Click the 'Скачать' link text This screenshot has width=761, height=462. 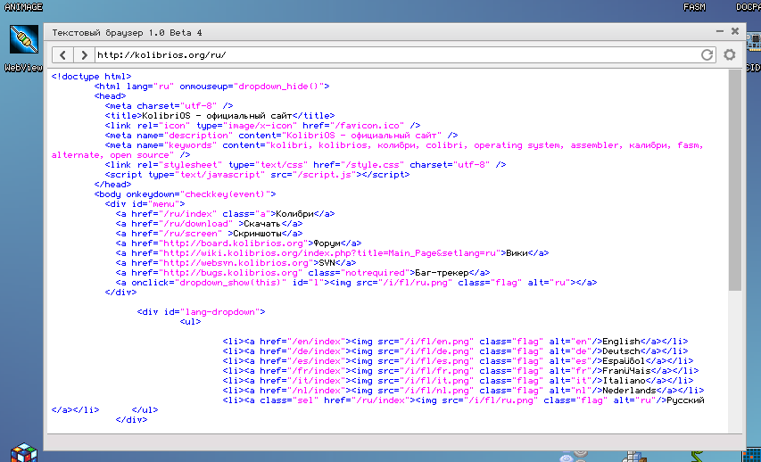262,224
